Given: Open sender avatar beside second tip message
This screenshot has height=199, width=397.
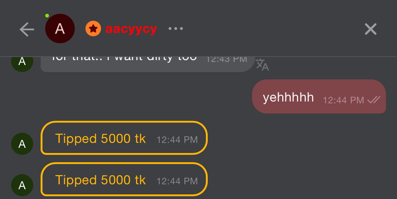Looking at the screenshot, I should pos(22,185).
